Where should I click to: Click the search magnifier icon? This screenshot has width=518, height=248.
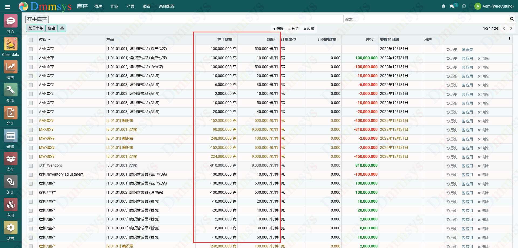[x=512, y=19]
